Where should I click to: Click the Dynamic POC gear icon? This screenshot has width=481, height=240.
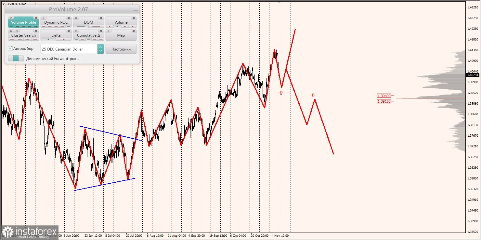tap(69, 18)
